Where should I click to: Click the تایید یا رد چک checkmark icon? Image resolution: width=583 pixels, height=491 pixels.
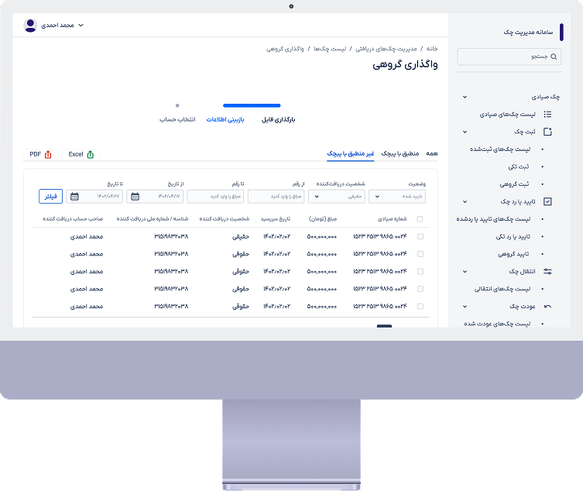tap(548, 201)
